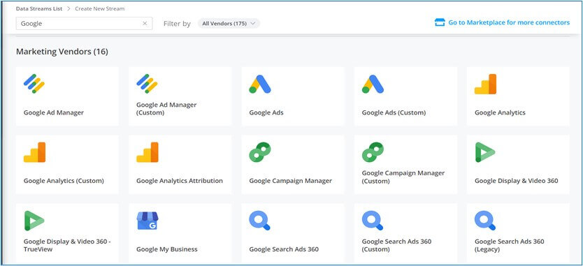Click the Google Campaign Manager green logo
The width and height of the screenshot is (583, 266).
(x=260, y=152)
